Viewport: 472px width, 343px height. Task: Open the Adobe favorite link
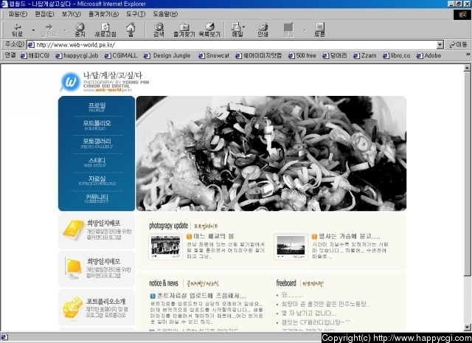click(429, 55)
